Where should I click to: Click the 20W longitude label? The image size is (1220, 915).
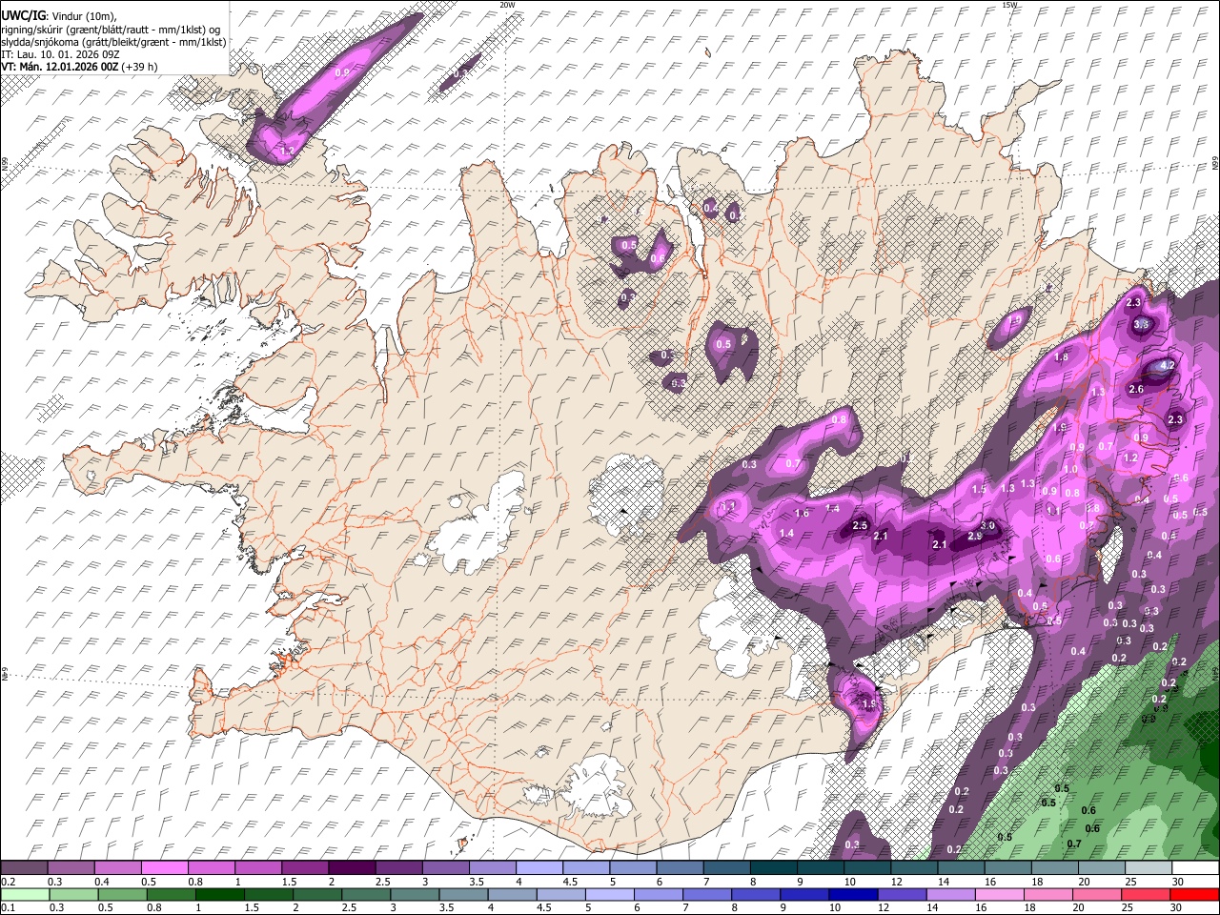point(507,5)
